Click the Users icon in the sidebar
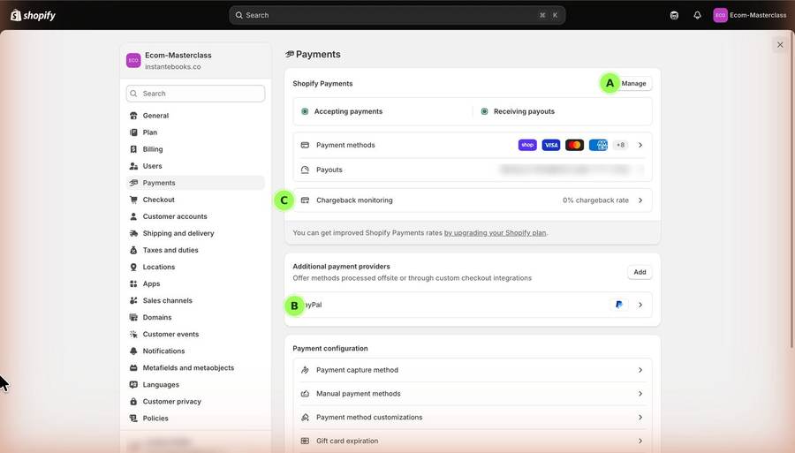 [x=133, y=166]
